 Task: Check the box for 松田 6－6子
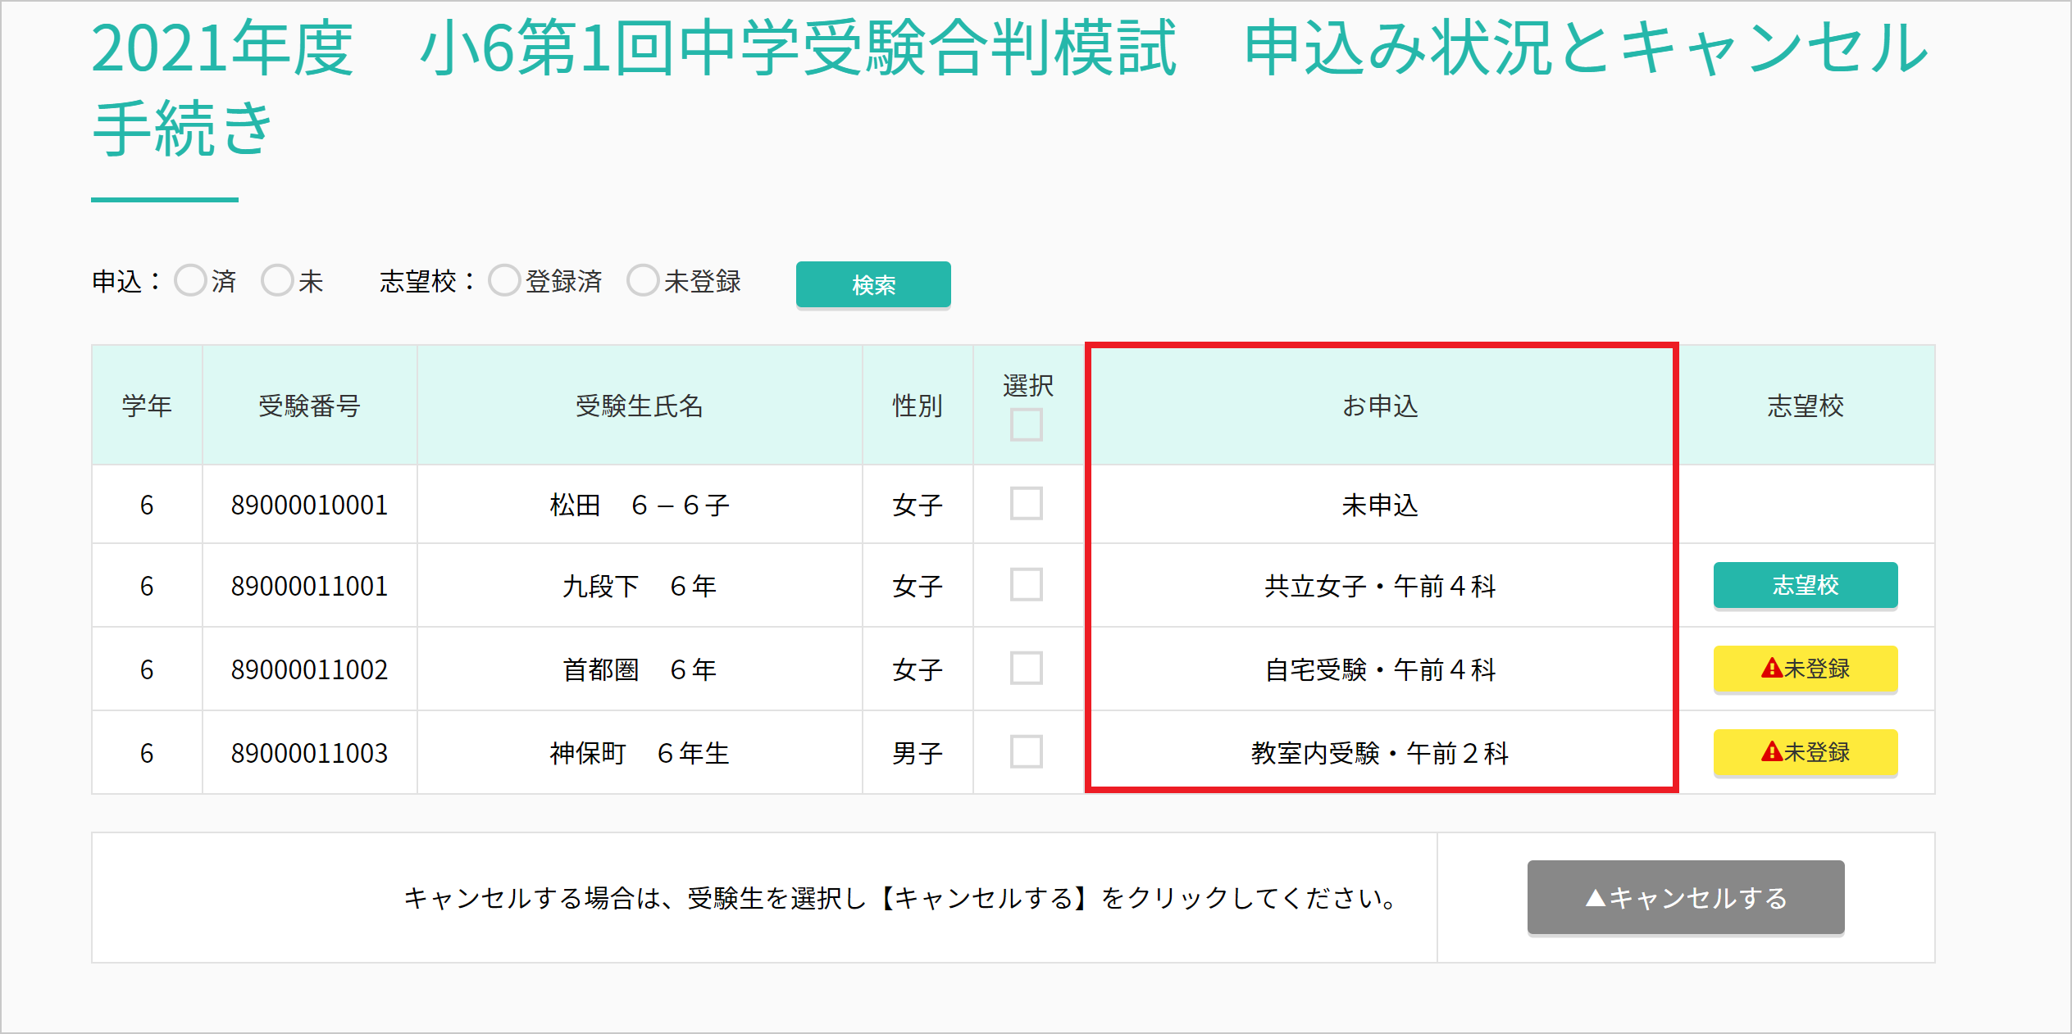[x=1026, y=504]
